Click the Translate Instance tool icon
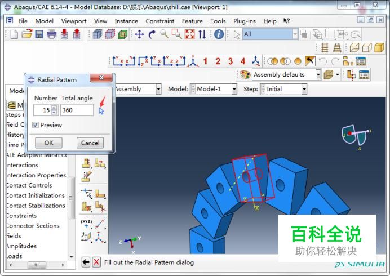Screen dimensions: 390x276 pos(100,163)
